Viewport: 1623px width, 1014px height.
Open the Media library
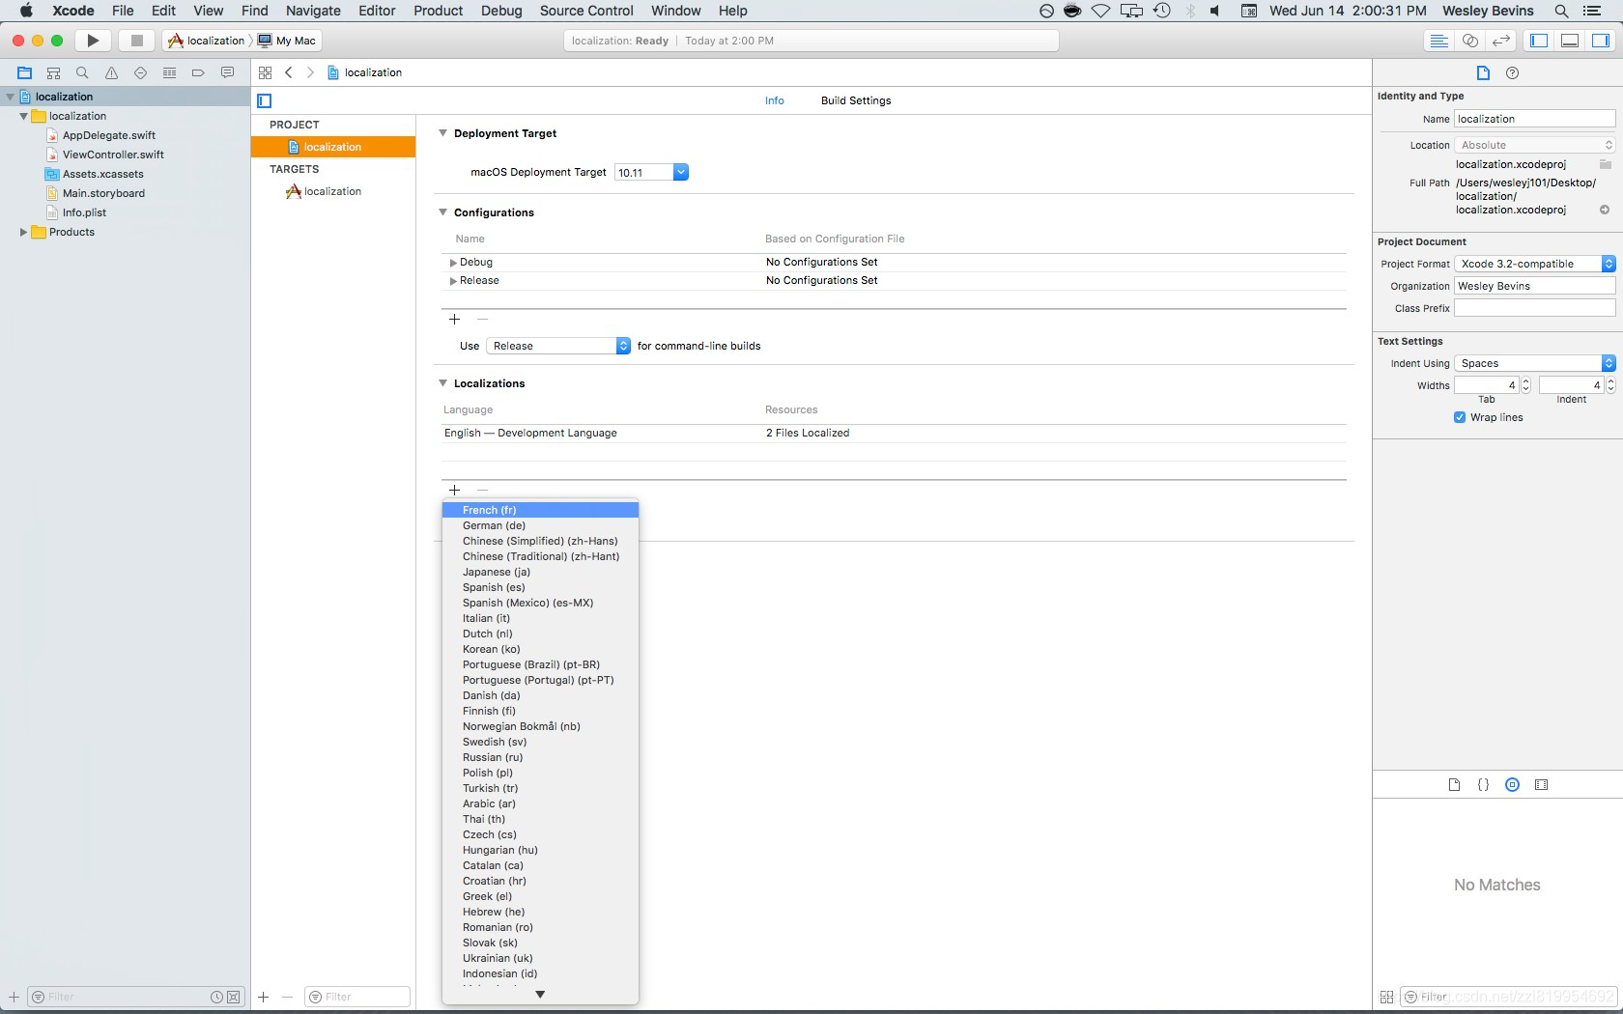(x=1542, y=785)
